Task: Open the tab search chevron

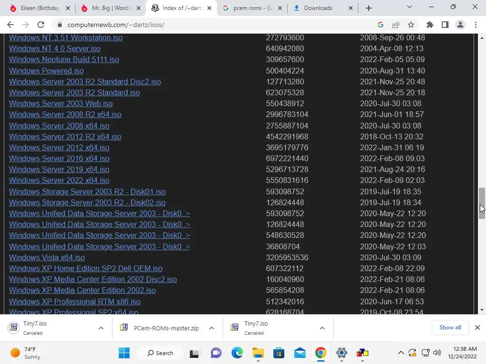Action: pyautogui.click(x=410, y=7)
